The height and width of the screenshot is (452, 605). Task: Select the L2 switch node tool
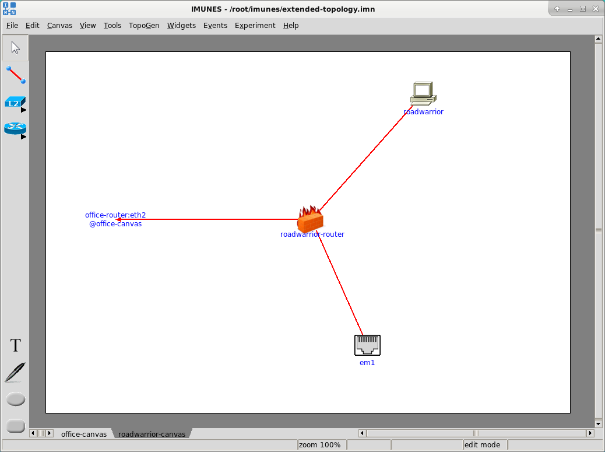pyautogui.click(x=15, y=102)
